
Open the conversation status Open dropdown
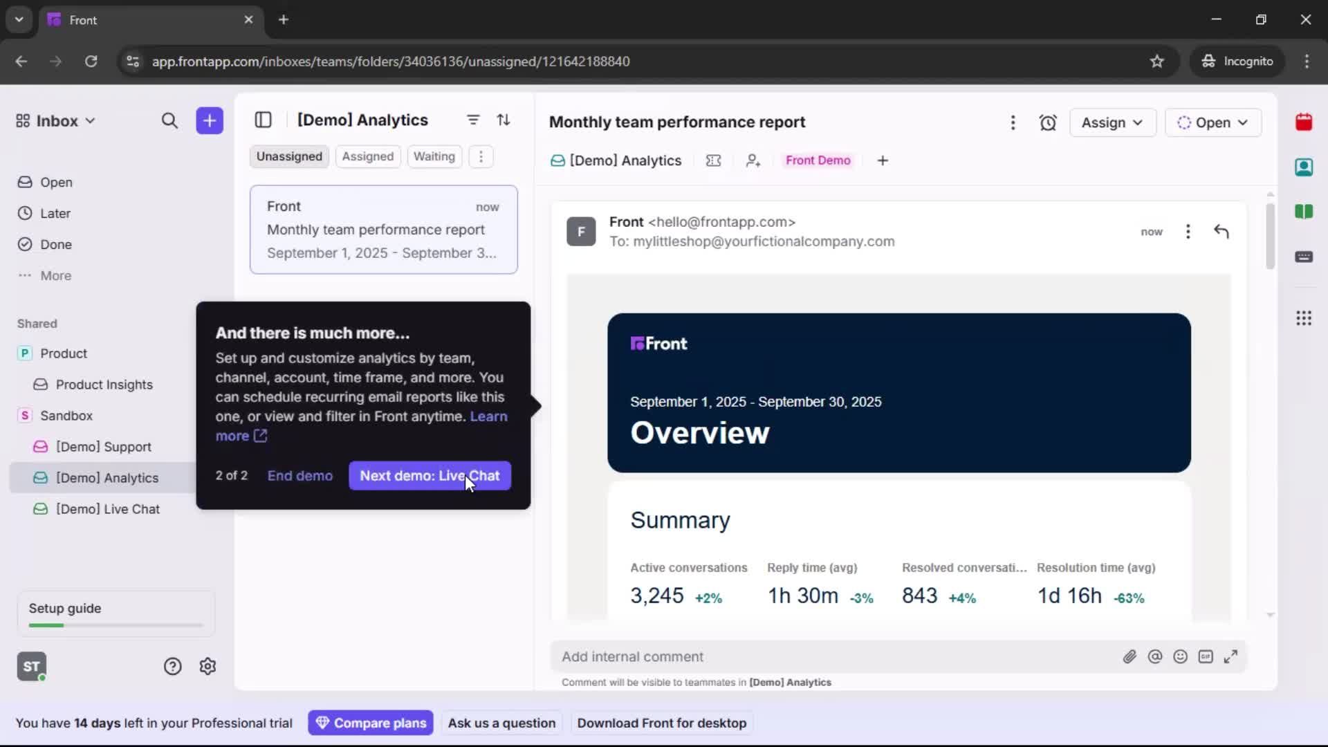[x=1214, y=122]
